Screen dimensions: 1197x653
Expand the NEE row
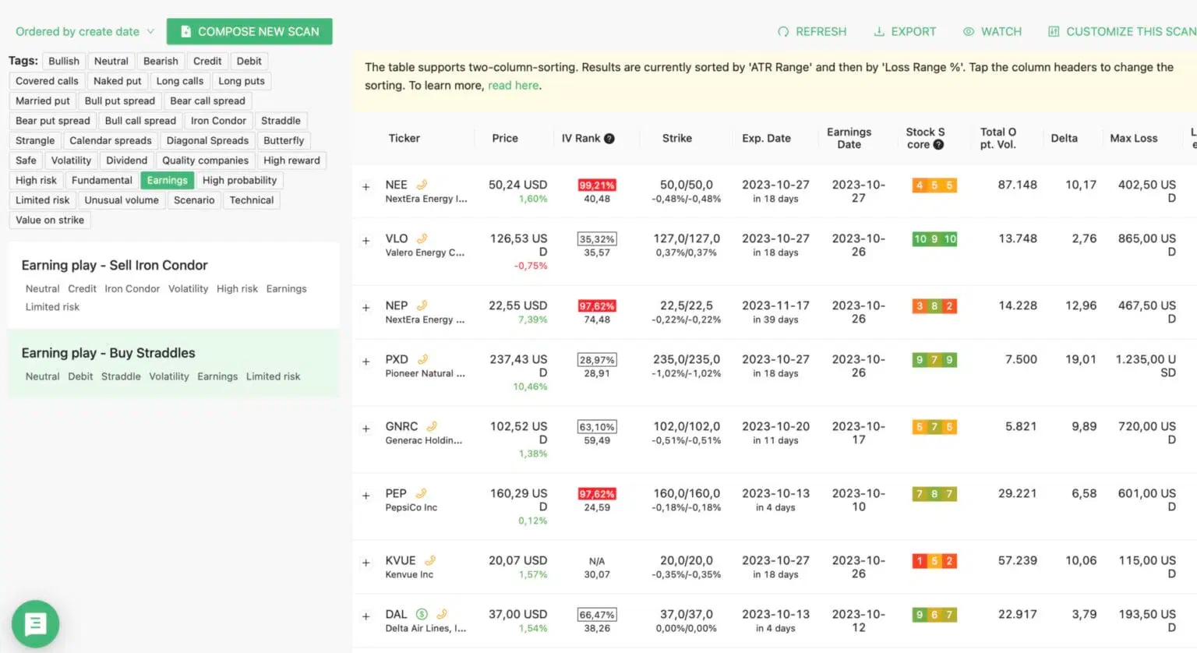tap(365, 186)
